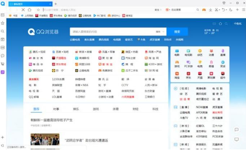
Task: Expand the undo history dropdown arrow
Action: [x=227, y=10]
